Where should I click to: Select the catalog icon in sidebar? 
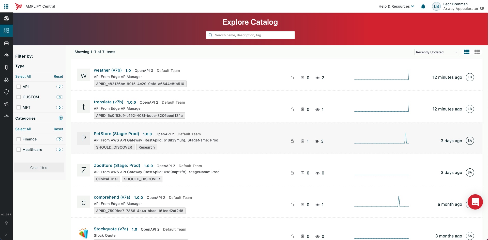click(x=6, y=31)
